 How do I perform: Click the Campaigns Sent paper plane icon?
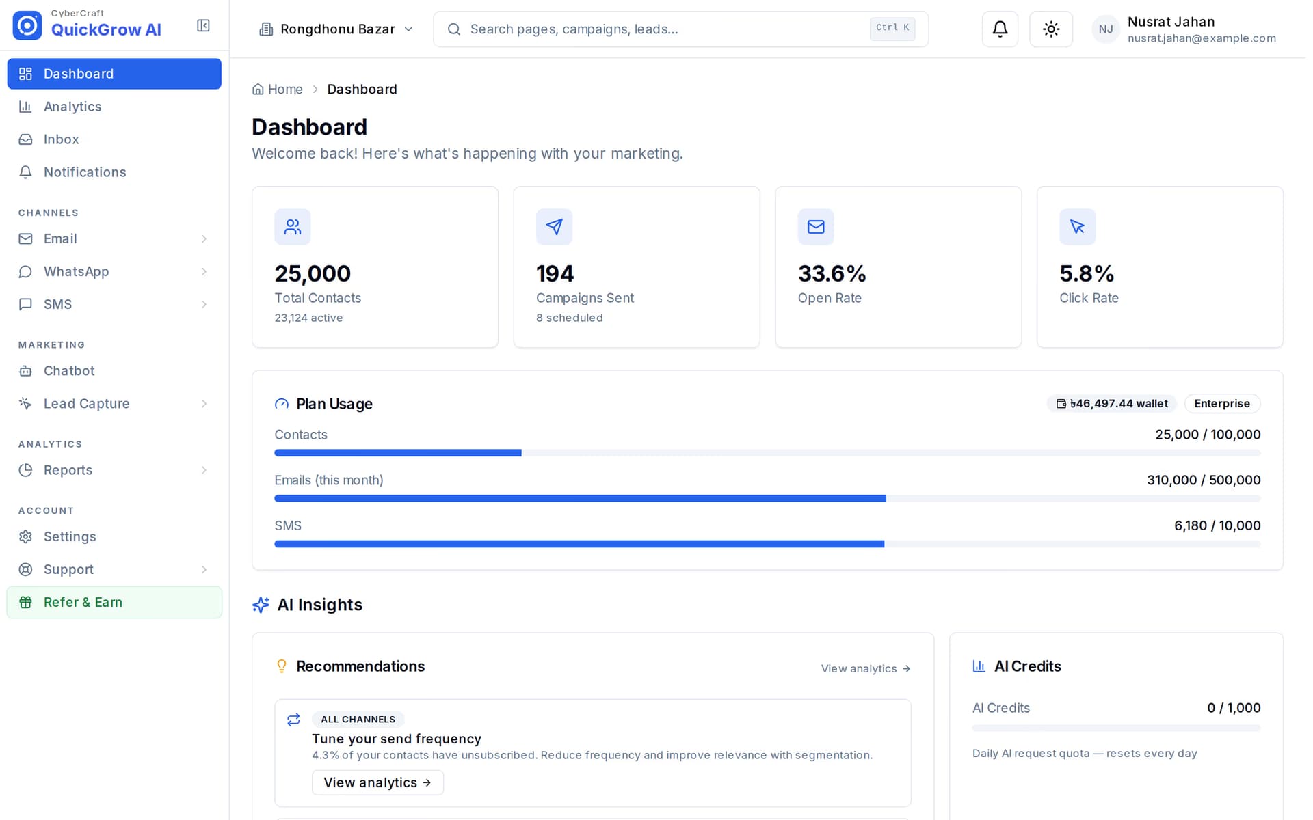[x=554, y=227]
